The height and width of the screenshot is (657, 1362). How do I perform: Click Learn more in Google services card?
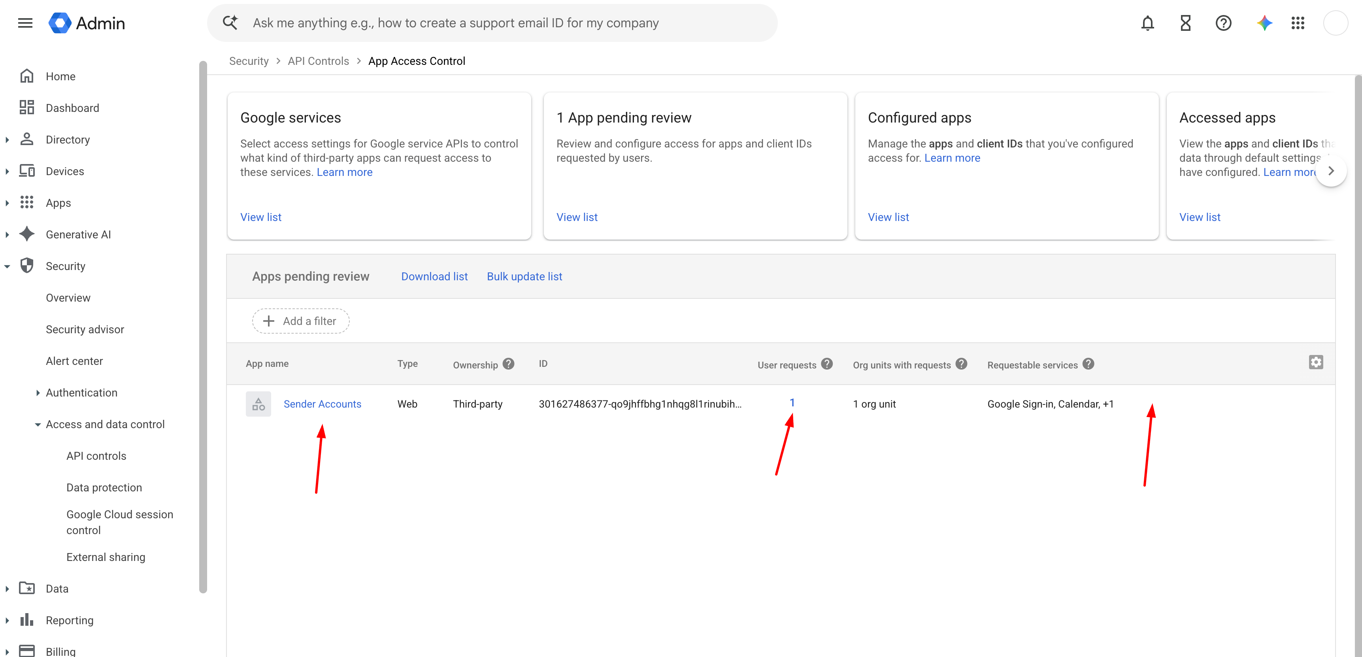pyautogui.click(x=345, y=172)
